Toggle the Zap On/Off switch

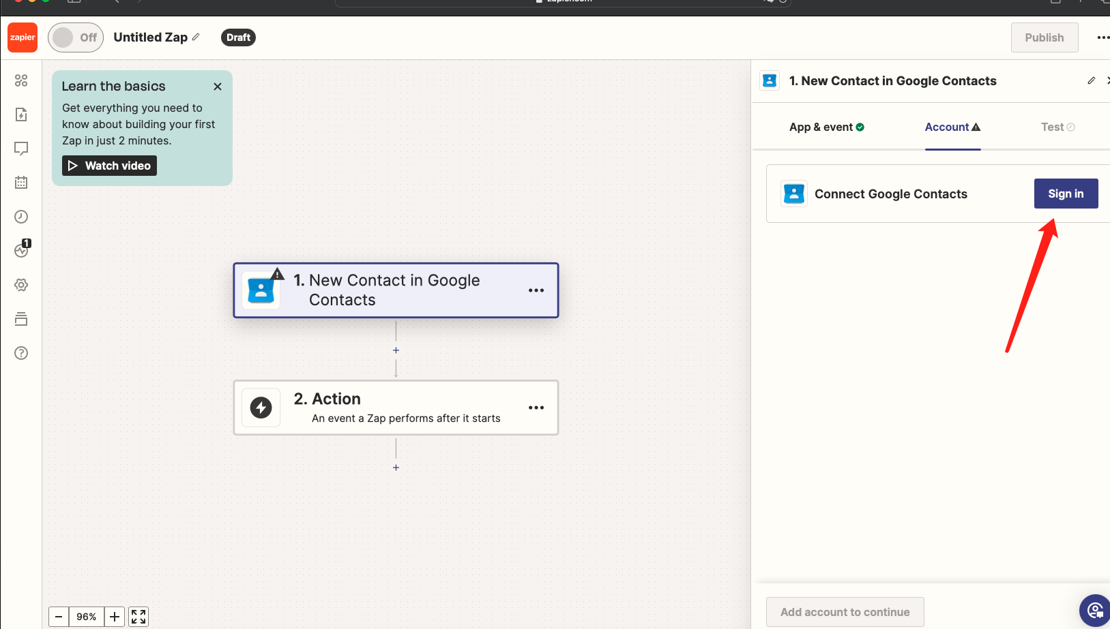click(76, 37)
